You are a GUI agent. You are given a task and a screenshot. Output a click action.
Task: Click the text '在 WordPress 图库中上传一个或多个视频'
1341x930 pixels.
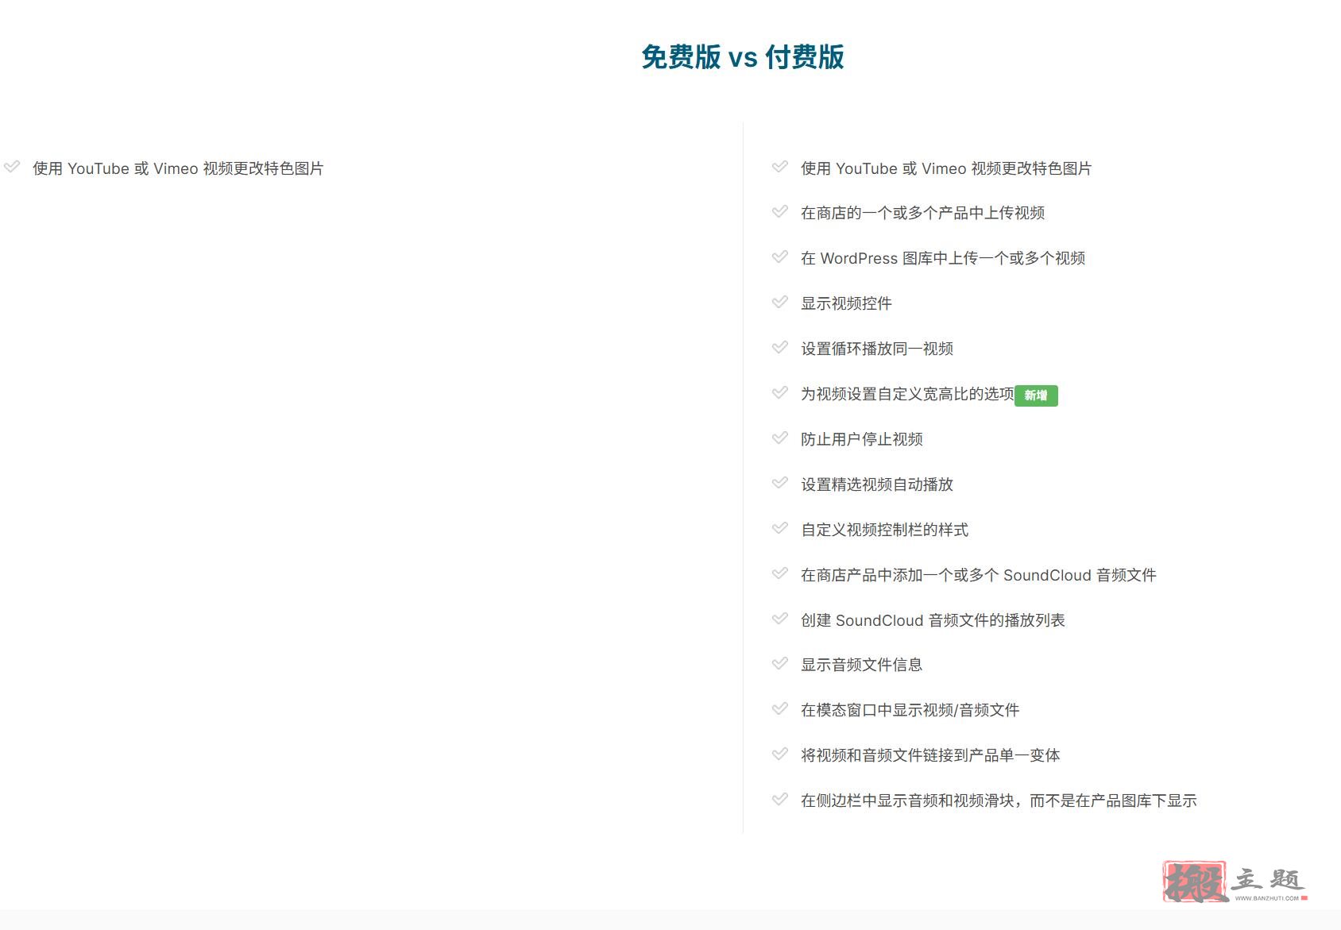coord(943,258)
